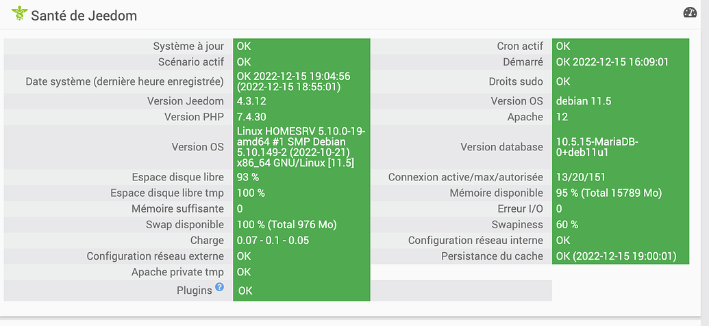The height and width of the screenshot is (326, 709).
Task: Select the Linux HOMESRV kernel value
Action: pyautogui.click(x=301, y=146)
